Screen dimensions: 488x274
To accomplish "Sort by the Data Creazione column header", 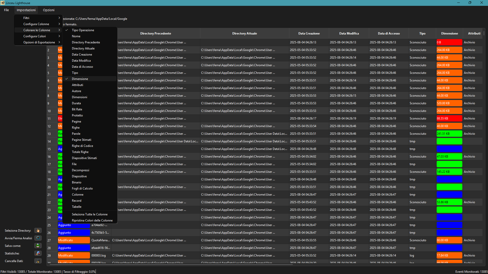I will [x=309, y=33].
